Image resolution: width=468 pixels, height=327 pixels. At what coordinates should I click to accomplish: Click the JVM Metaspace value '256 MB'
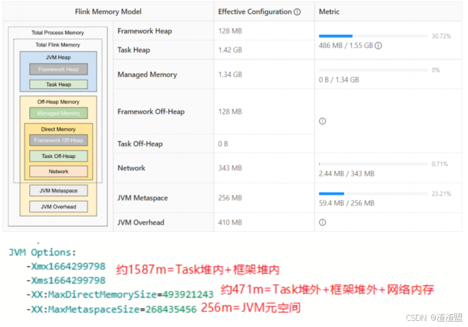click(230, 198)
